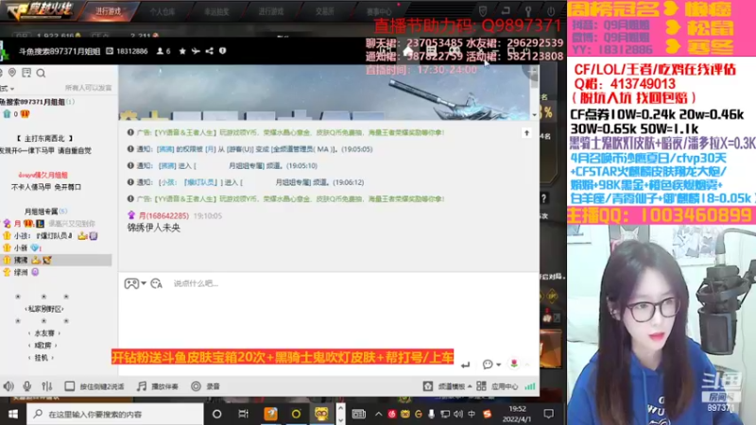Open the 挂机 channel

tap(42, 358)
